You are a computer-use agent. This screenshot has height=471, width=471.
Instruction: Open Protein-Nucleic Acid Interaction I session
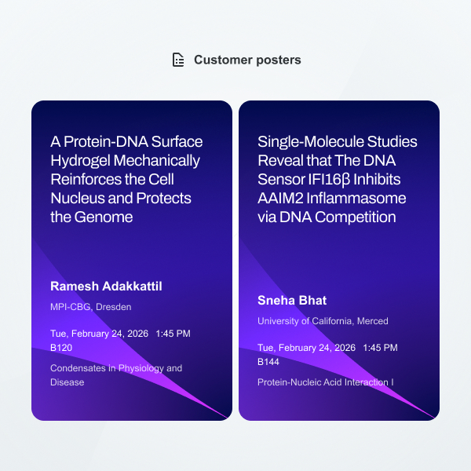326,382
